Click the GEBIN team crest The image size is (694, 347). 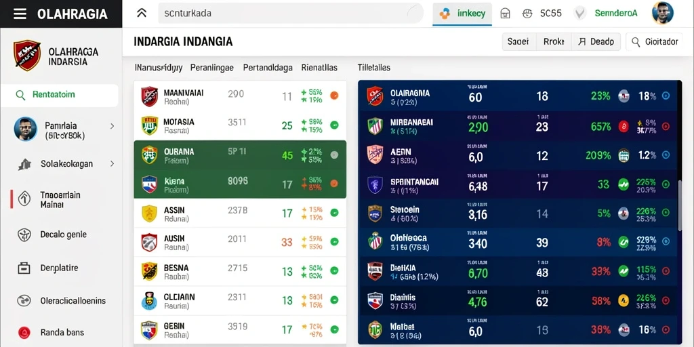(149, 330)
